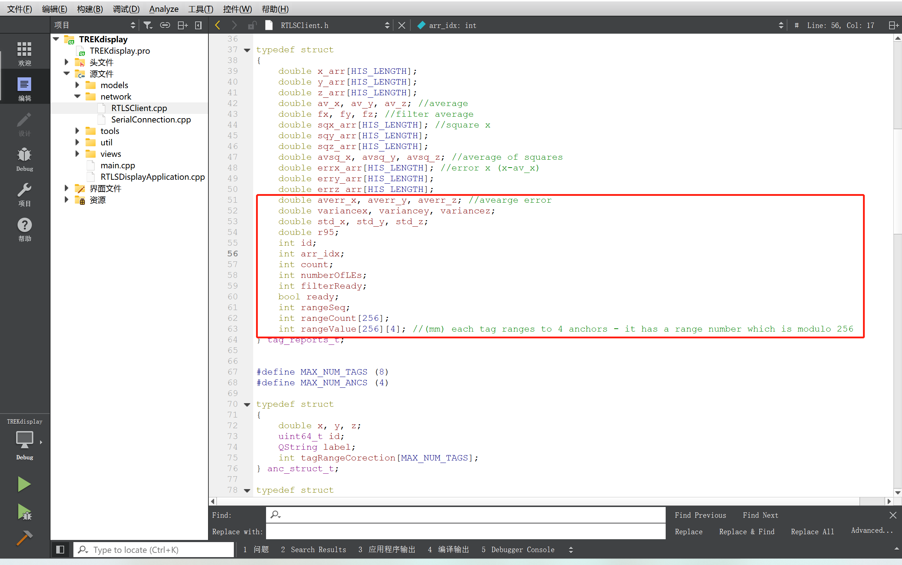Open the Welcome (欢迎) mode
The image size is (902, 565).
tap(24, 53)
